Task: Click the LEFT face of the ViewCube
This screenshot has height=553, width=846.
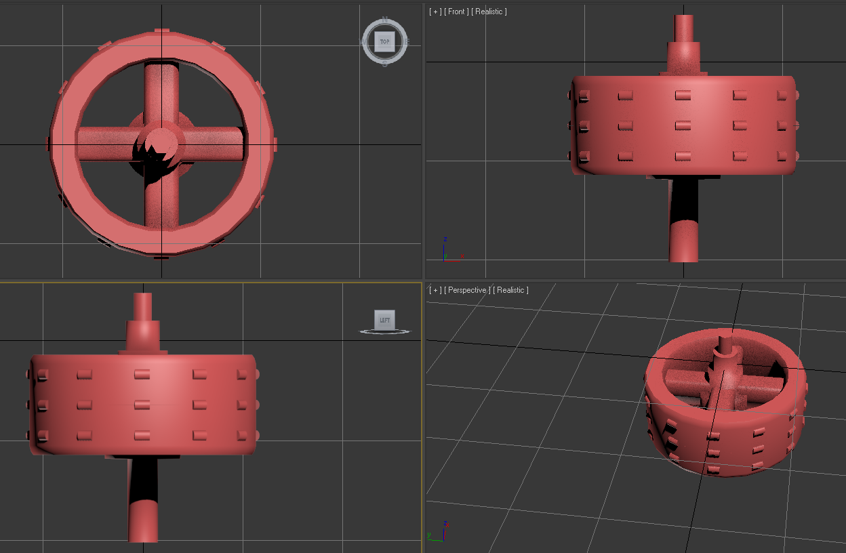Action: (384, 320)
